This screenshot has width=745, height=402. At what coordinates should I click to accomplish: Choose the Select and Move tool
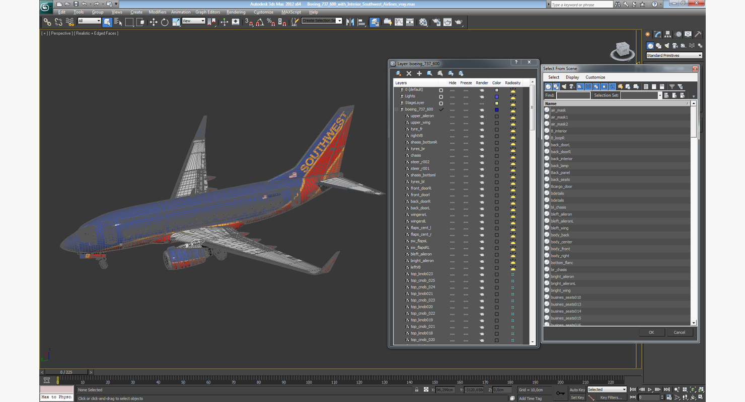pos(154,22)
